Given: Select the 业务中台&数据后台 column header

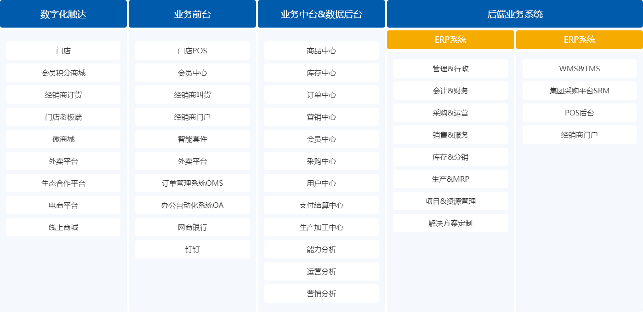Looking at the screenshot, I should pos(321,14).
